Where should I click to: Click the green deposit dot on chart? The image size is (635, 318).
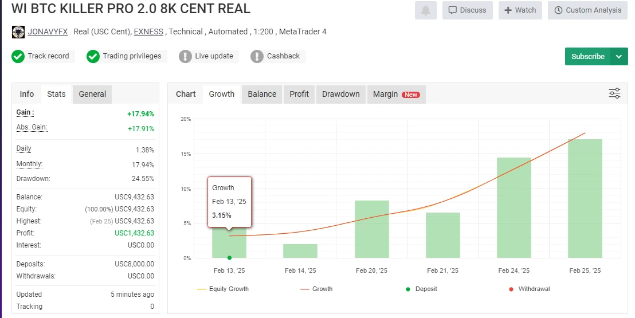pos(229,258)
